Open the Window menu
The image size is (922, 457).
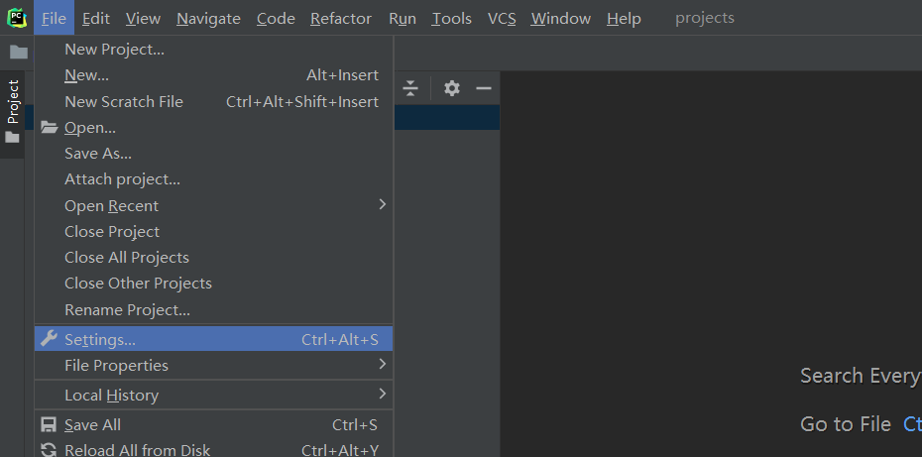pyautogui.click(x=561, y=18)
